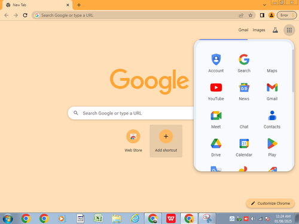This screenshot has width=299, height=224.
Task: Select the New Tab tab
Action: tap(37, 5)
